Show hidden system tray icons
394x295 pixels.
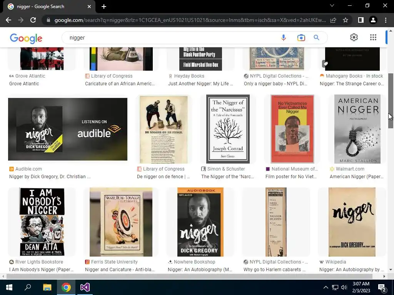326,287
